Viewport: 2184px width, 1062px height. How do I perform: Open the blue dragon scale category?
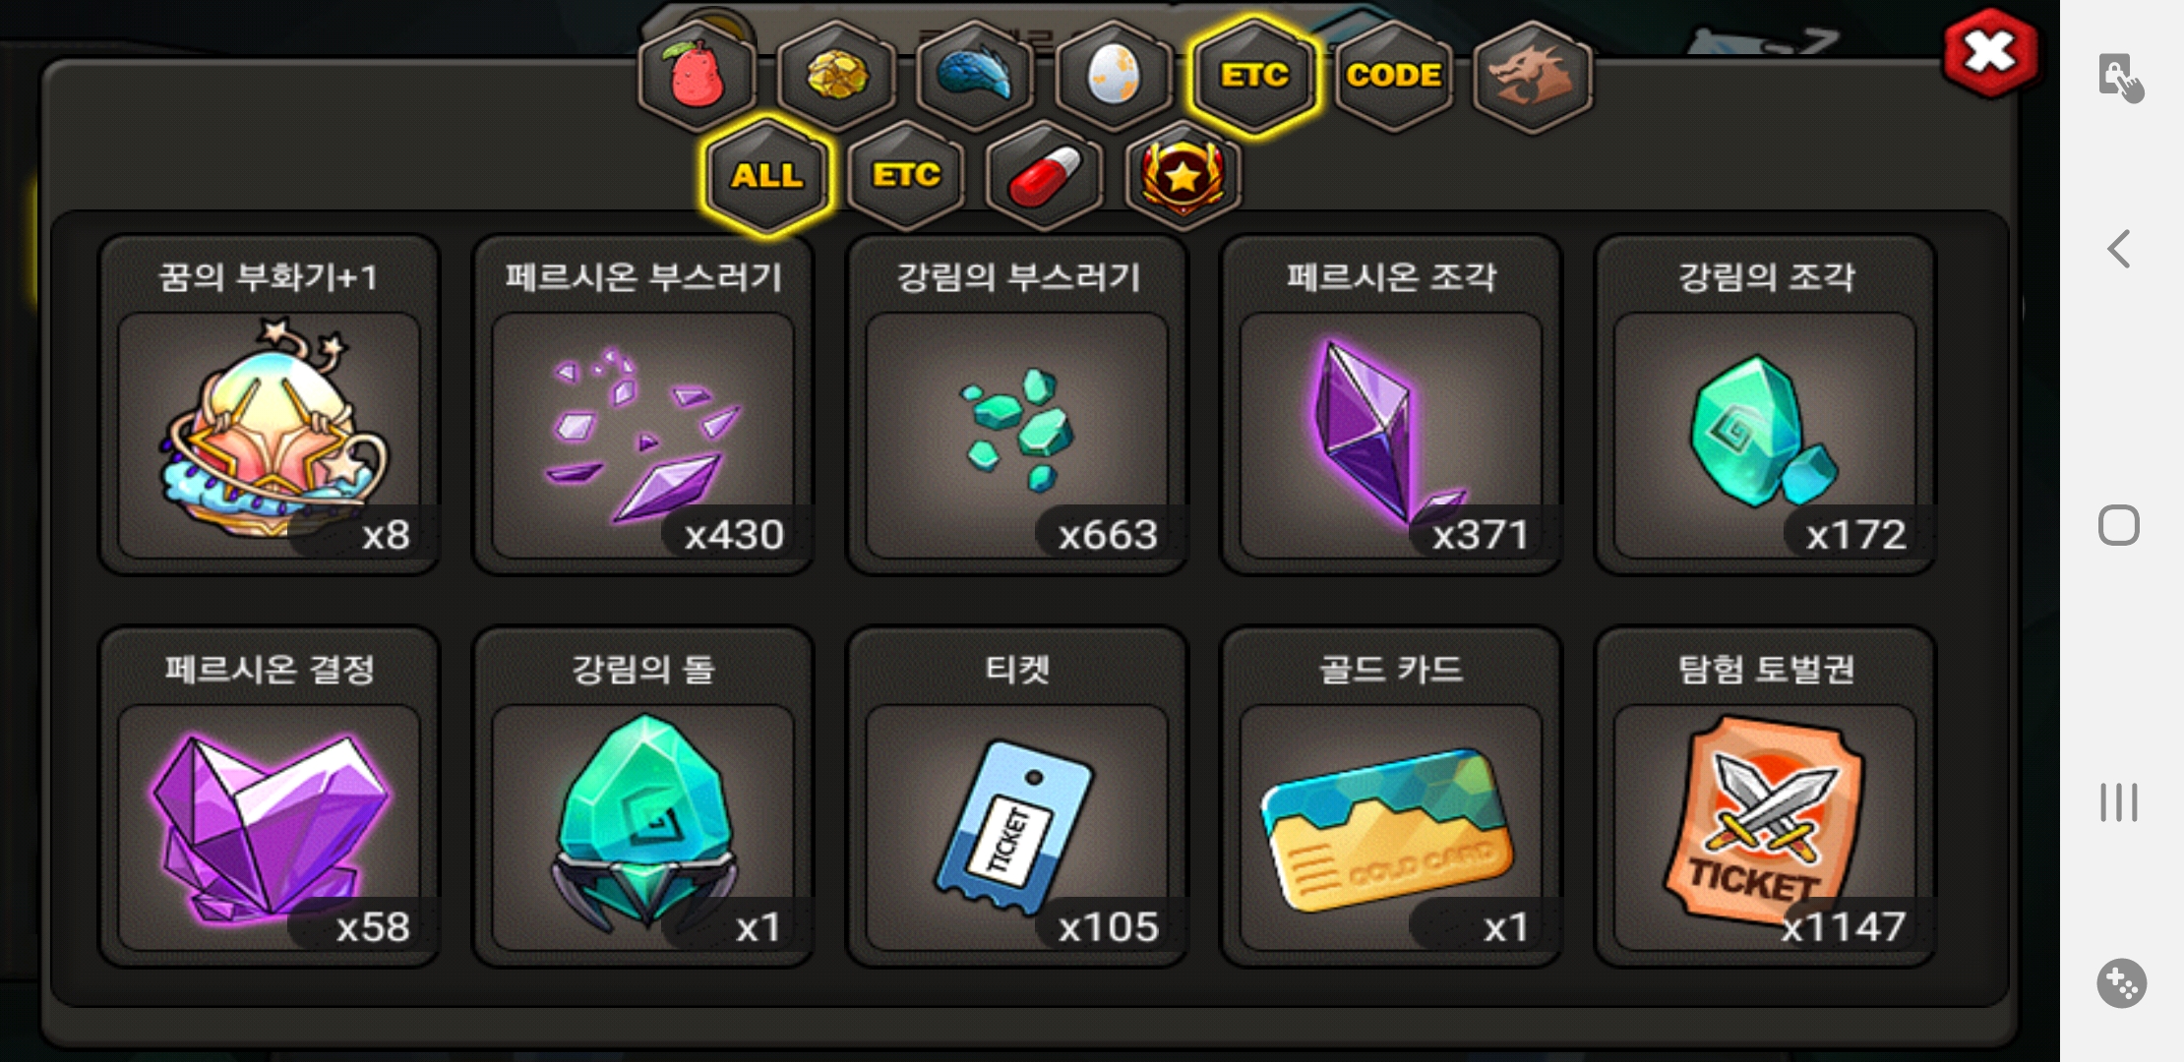(x=975, y=76)
